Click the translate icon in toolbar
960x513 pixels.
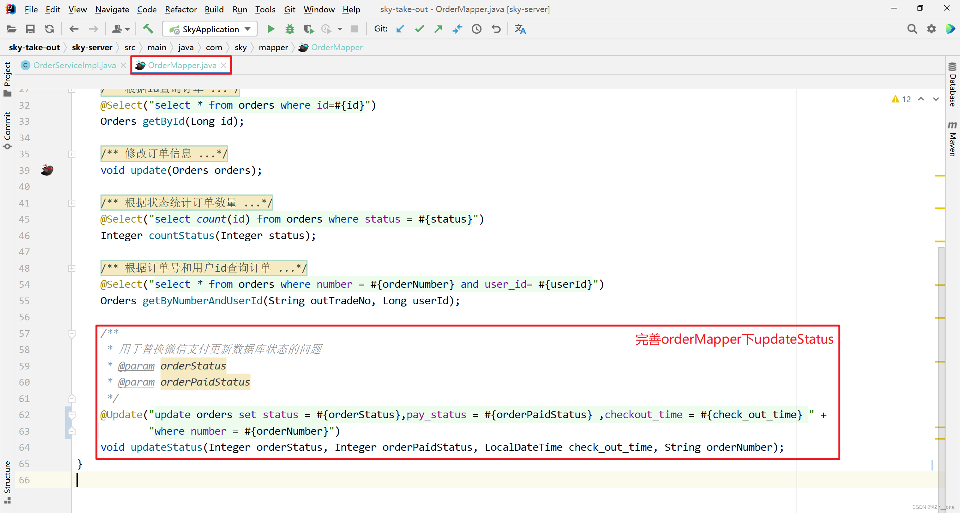520,29
